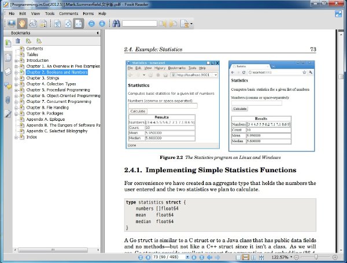Click the find text input box
This screenshot has width=347, height=263.
pos(139,24)
